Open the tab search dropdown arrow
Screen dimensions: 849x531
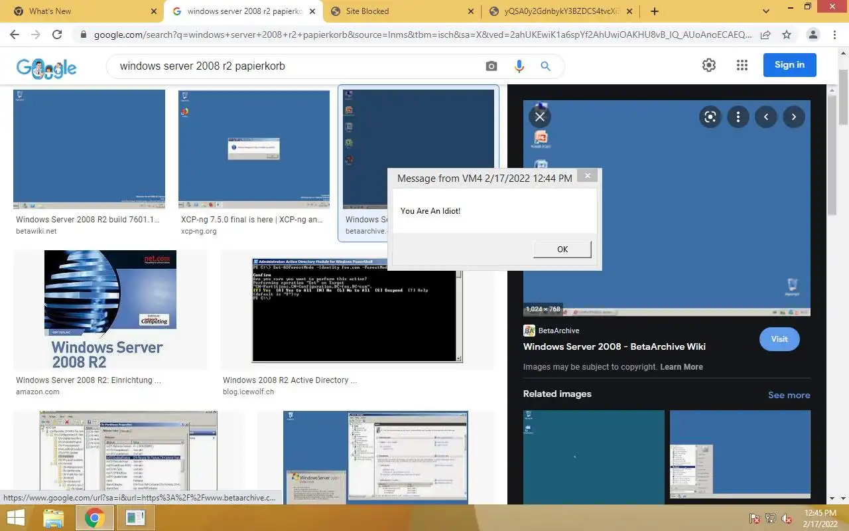pyautogui.click(x=766, y=11)
